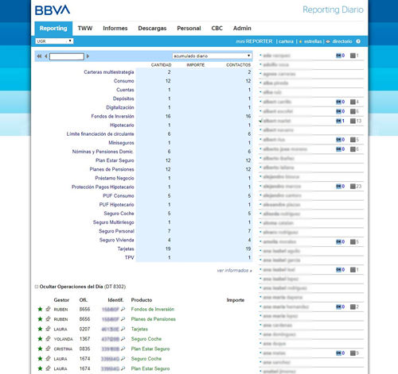Click magnifier icon on LAURA 1674 Plan Estar Seguro row

(x=123, y=368)
